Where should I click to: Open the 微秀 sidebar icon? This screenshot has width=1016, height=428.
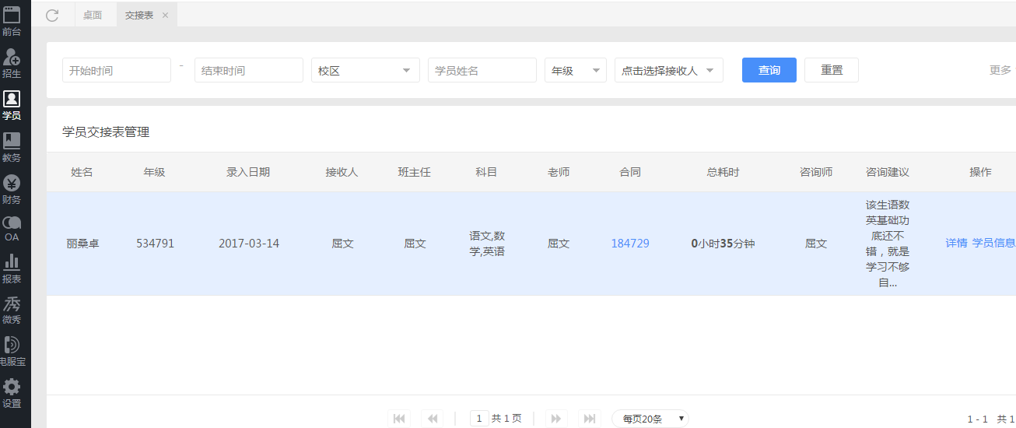(x=12, y=310)
